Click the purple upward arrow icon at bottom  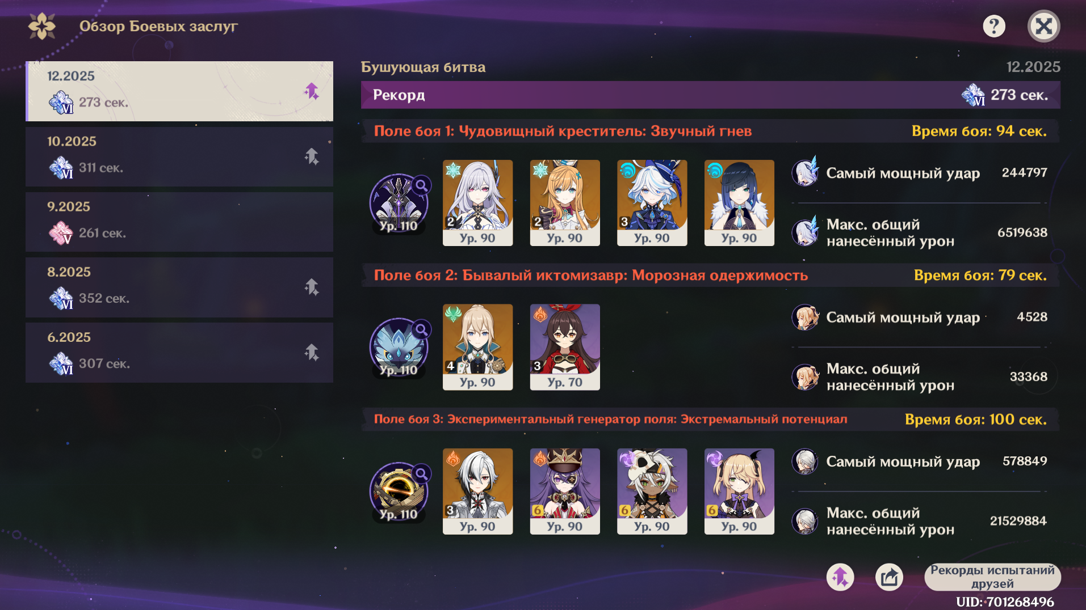(840, 577)
